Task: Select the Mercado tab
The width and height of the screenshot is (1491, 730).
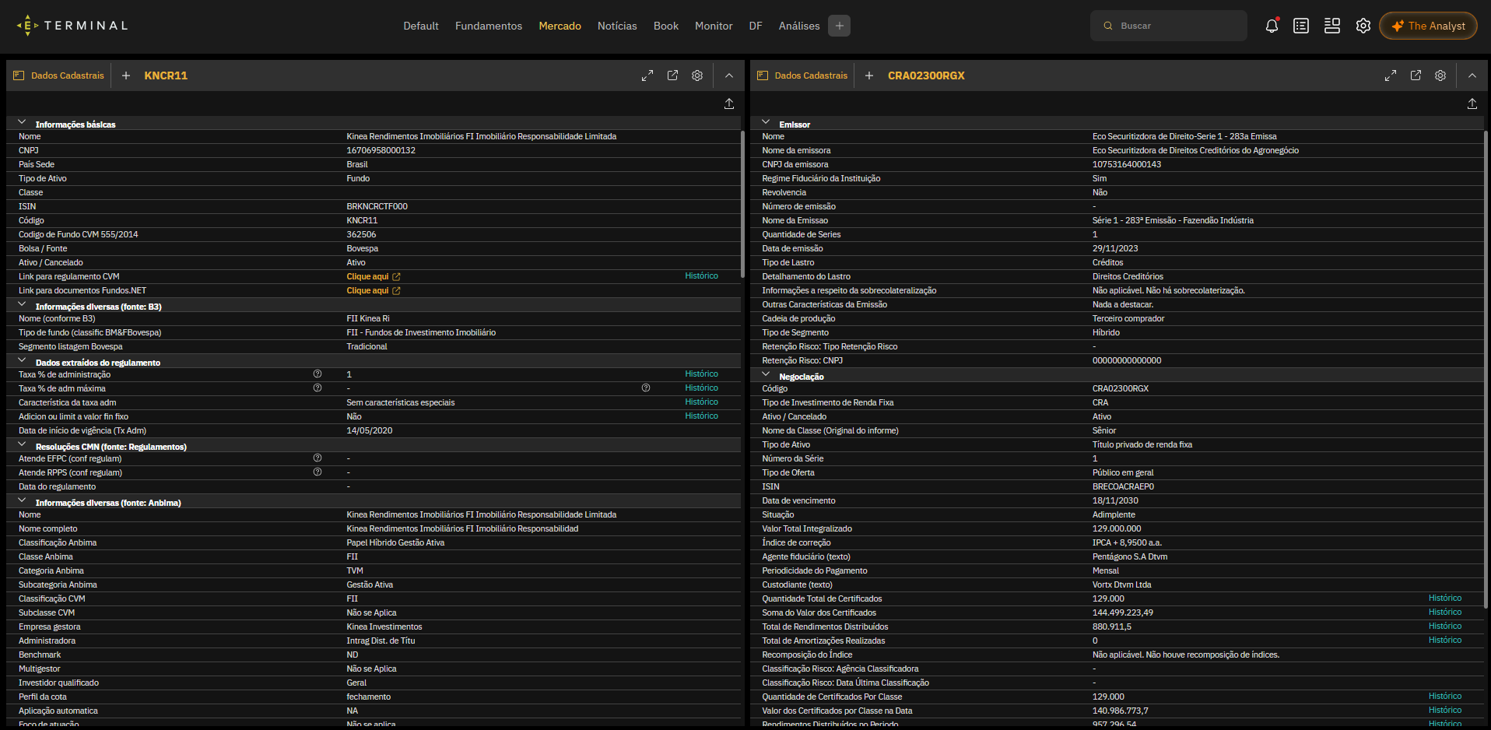Action: tap(560, 26)
